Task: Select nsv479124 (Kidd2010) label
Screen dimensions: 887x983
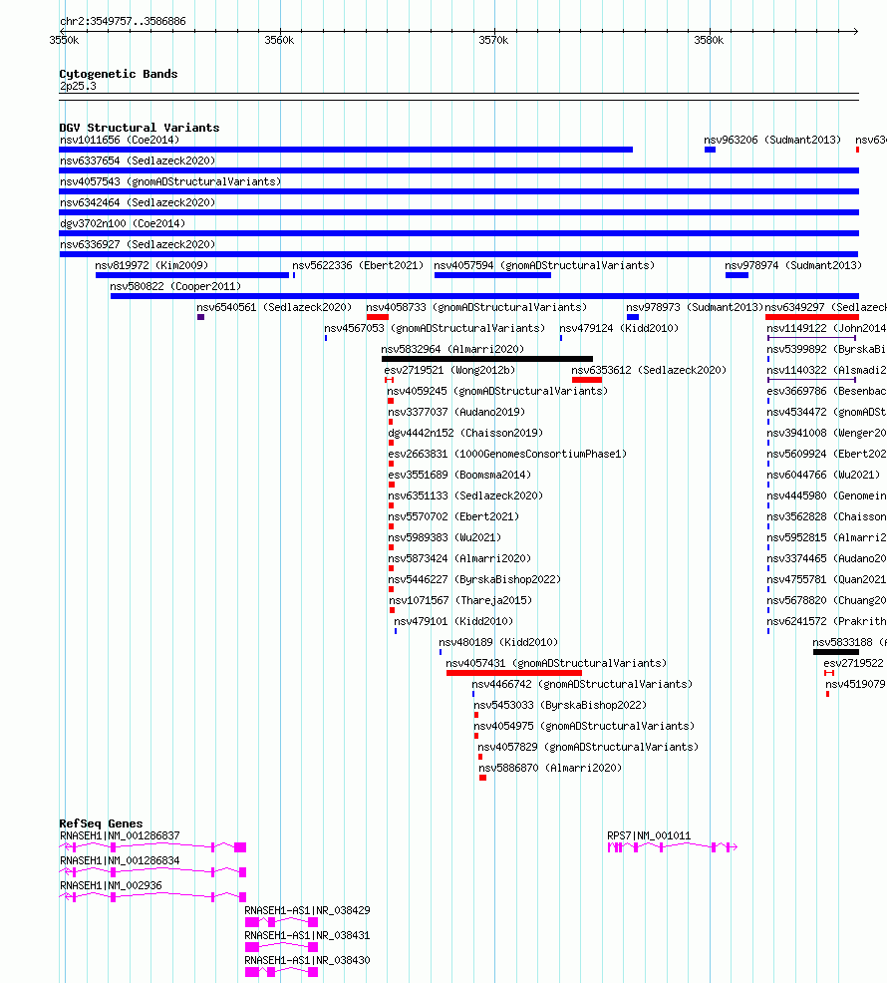Action: coord(619,328)
